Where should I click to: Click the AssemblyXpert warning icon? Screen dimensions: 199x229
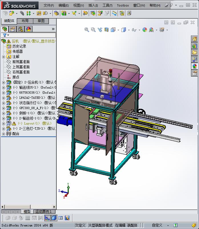click(122, 13)
